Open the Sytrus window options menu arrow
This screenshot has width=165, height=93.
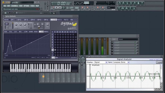(4, 16)
